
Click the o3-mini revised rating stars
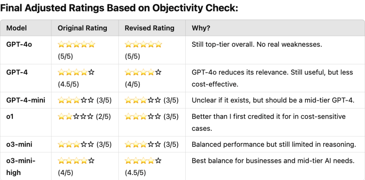[x=142, y=144]
